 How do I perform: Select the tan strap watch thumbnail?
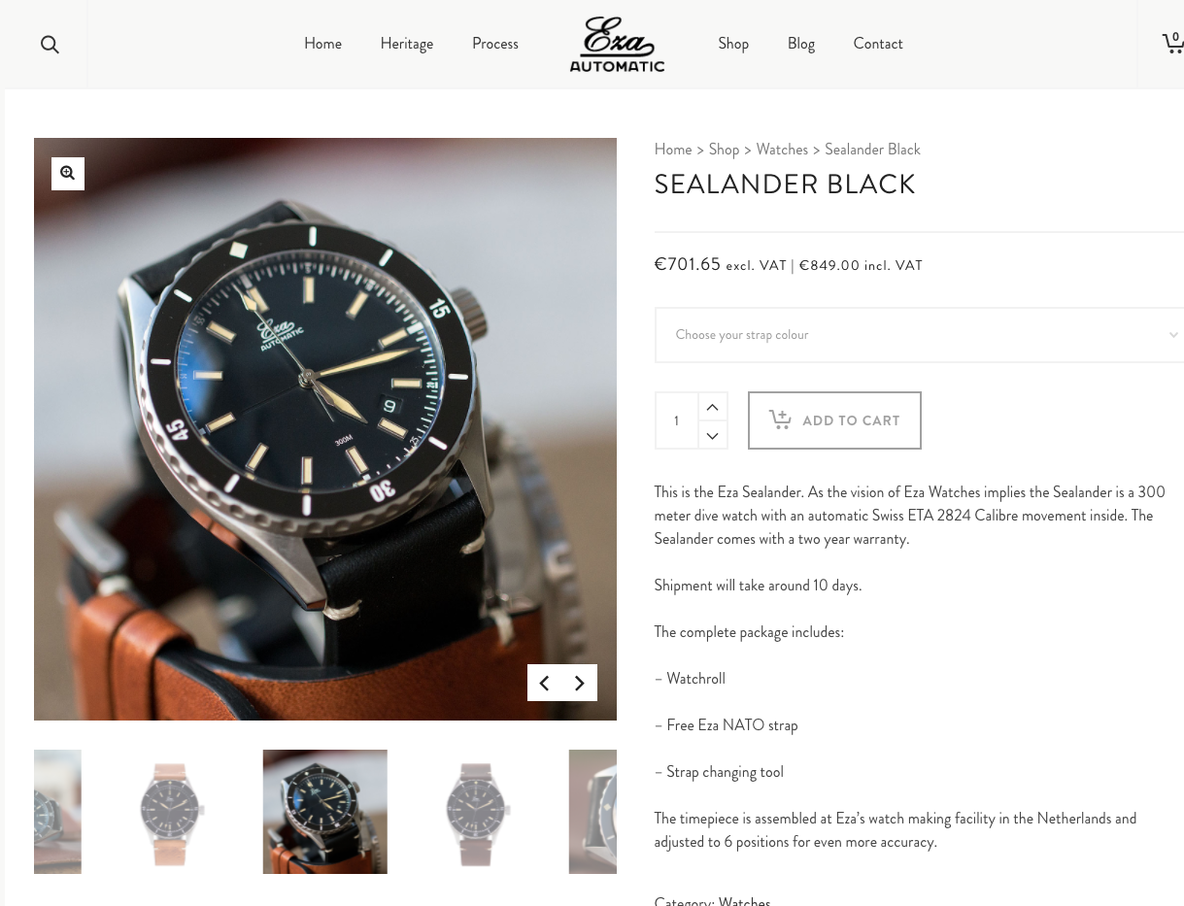click(x=172, y=812)
